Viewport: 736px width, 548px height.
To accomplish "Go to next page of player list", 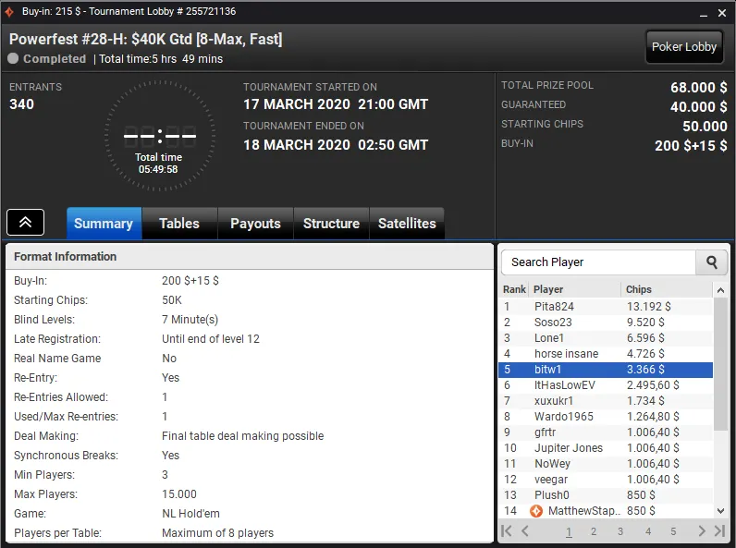I will pyautogui.click(x=702, y=530).
